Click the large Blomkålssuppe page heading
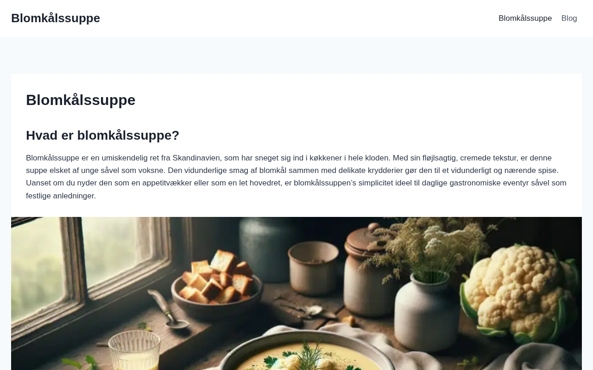 tap(81, 100)
